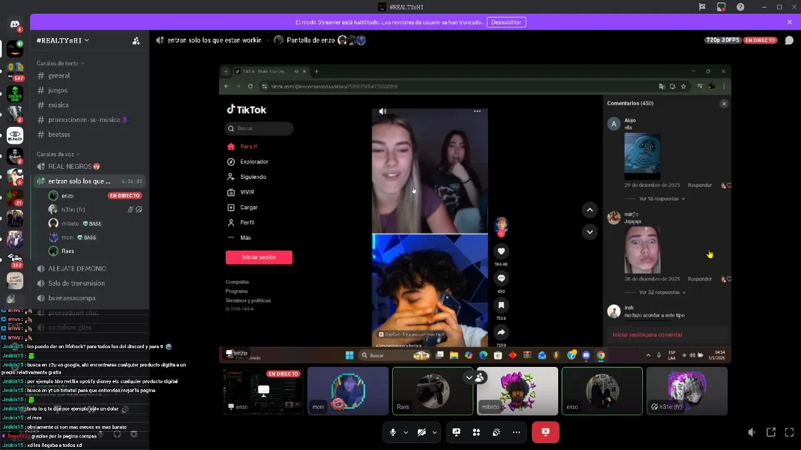Screen dimensions: 801x450
Task: Click the invite members icon beside #REALTYsHI
Action: (136, 41)
